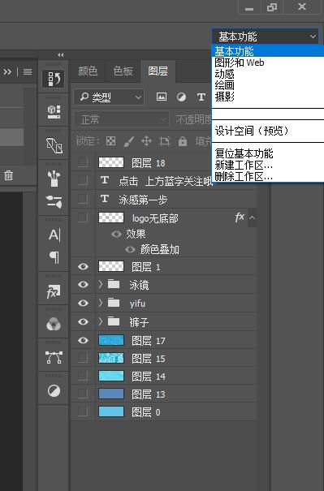Expand the yifu layer group
Image resolution: width=324 pixels, height=491 pixels.
click(100, 303)
